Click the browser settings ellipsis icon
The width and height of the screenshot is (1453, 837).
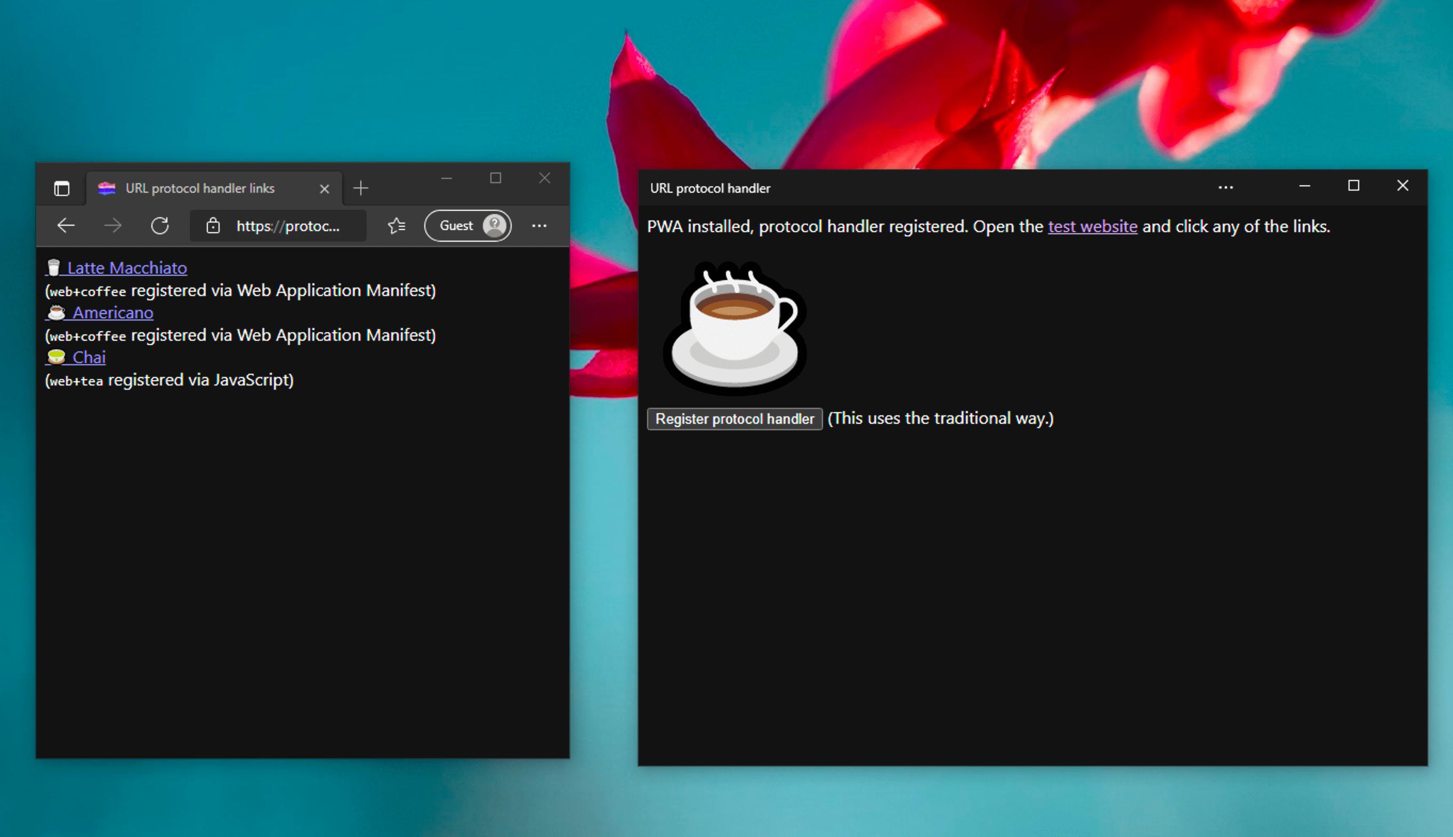[539, 224]
